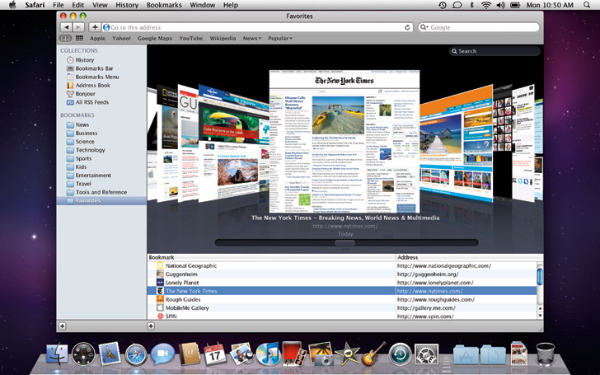This screenshot has width=600, height=375.
Task: Select the National Geographic bookmark row
Action: (x=342, y=265)
